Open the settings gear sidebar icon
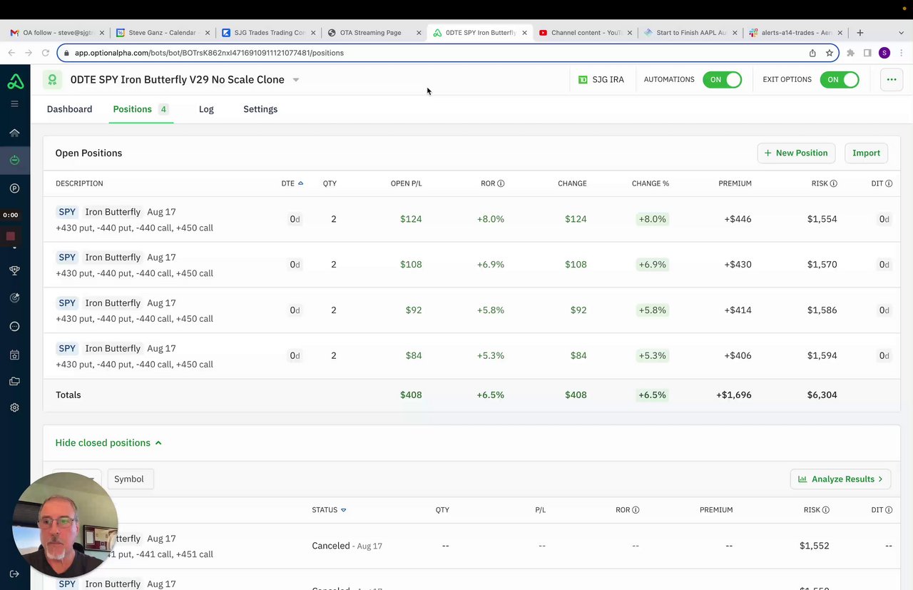Viewport: 913px width, 590px height. coord(14,407)
